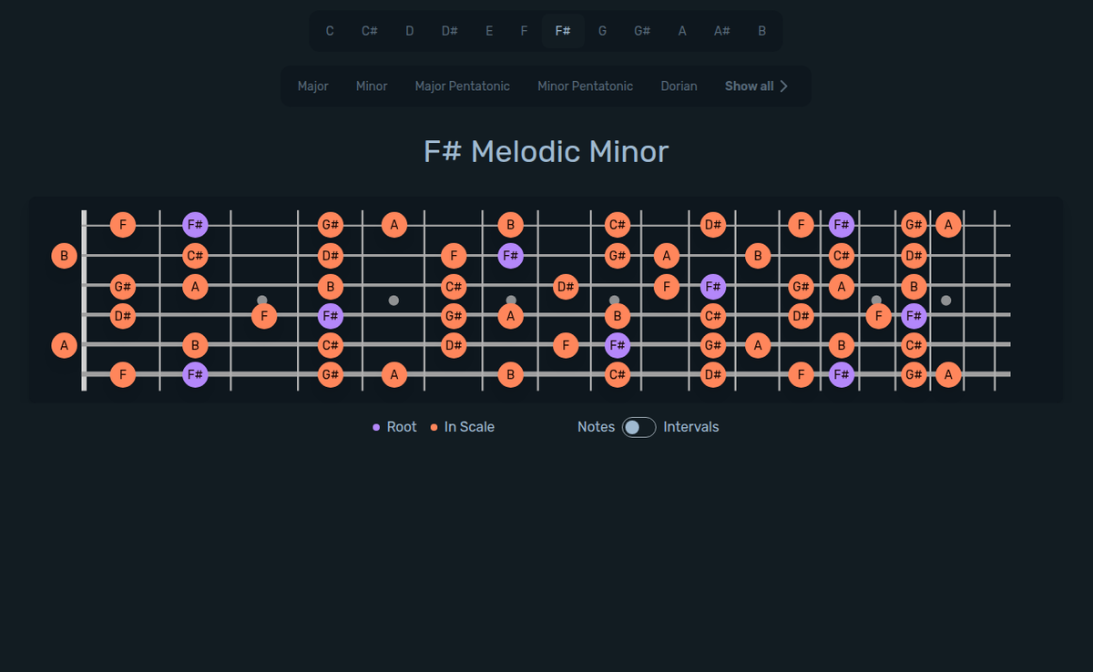Viewport: 1093px width, 672px height.
Task: Select the B note at the tenth fret, top string
Action: pos(511,224)
